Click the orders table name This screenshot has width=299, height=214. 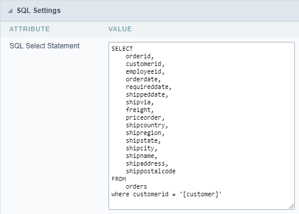136,187
